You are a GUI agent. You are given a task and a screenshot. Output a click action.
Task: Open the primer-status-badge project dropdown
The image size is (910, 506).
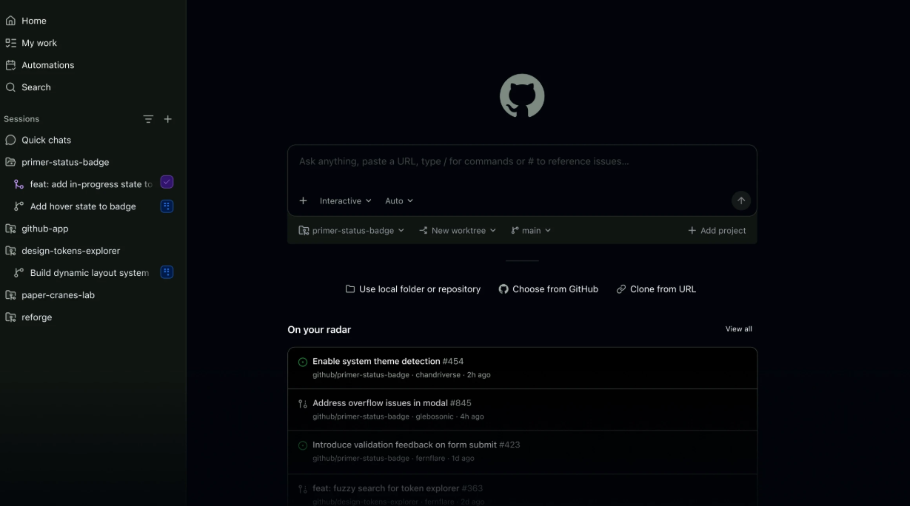[x=352, y=231]
